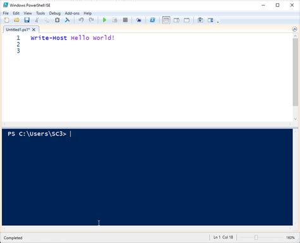Run selection toolbar icon
Screen dimensions: 300x243
[115, 20]
